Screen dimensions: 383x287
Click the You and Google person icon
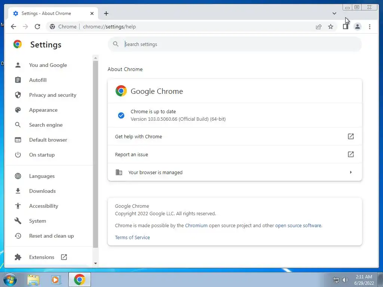18,65
